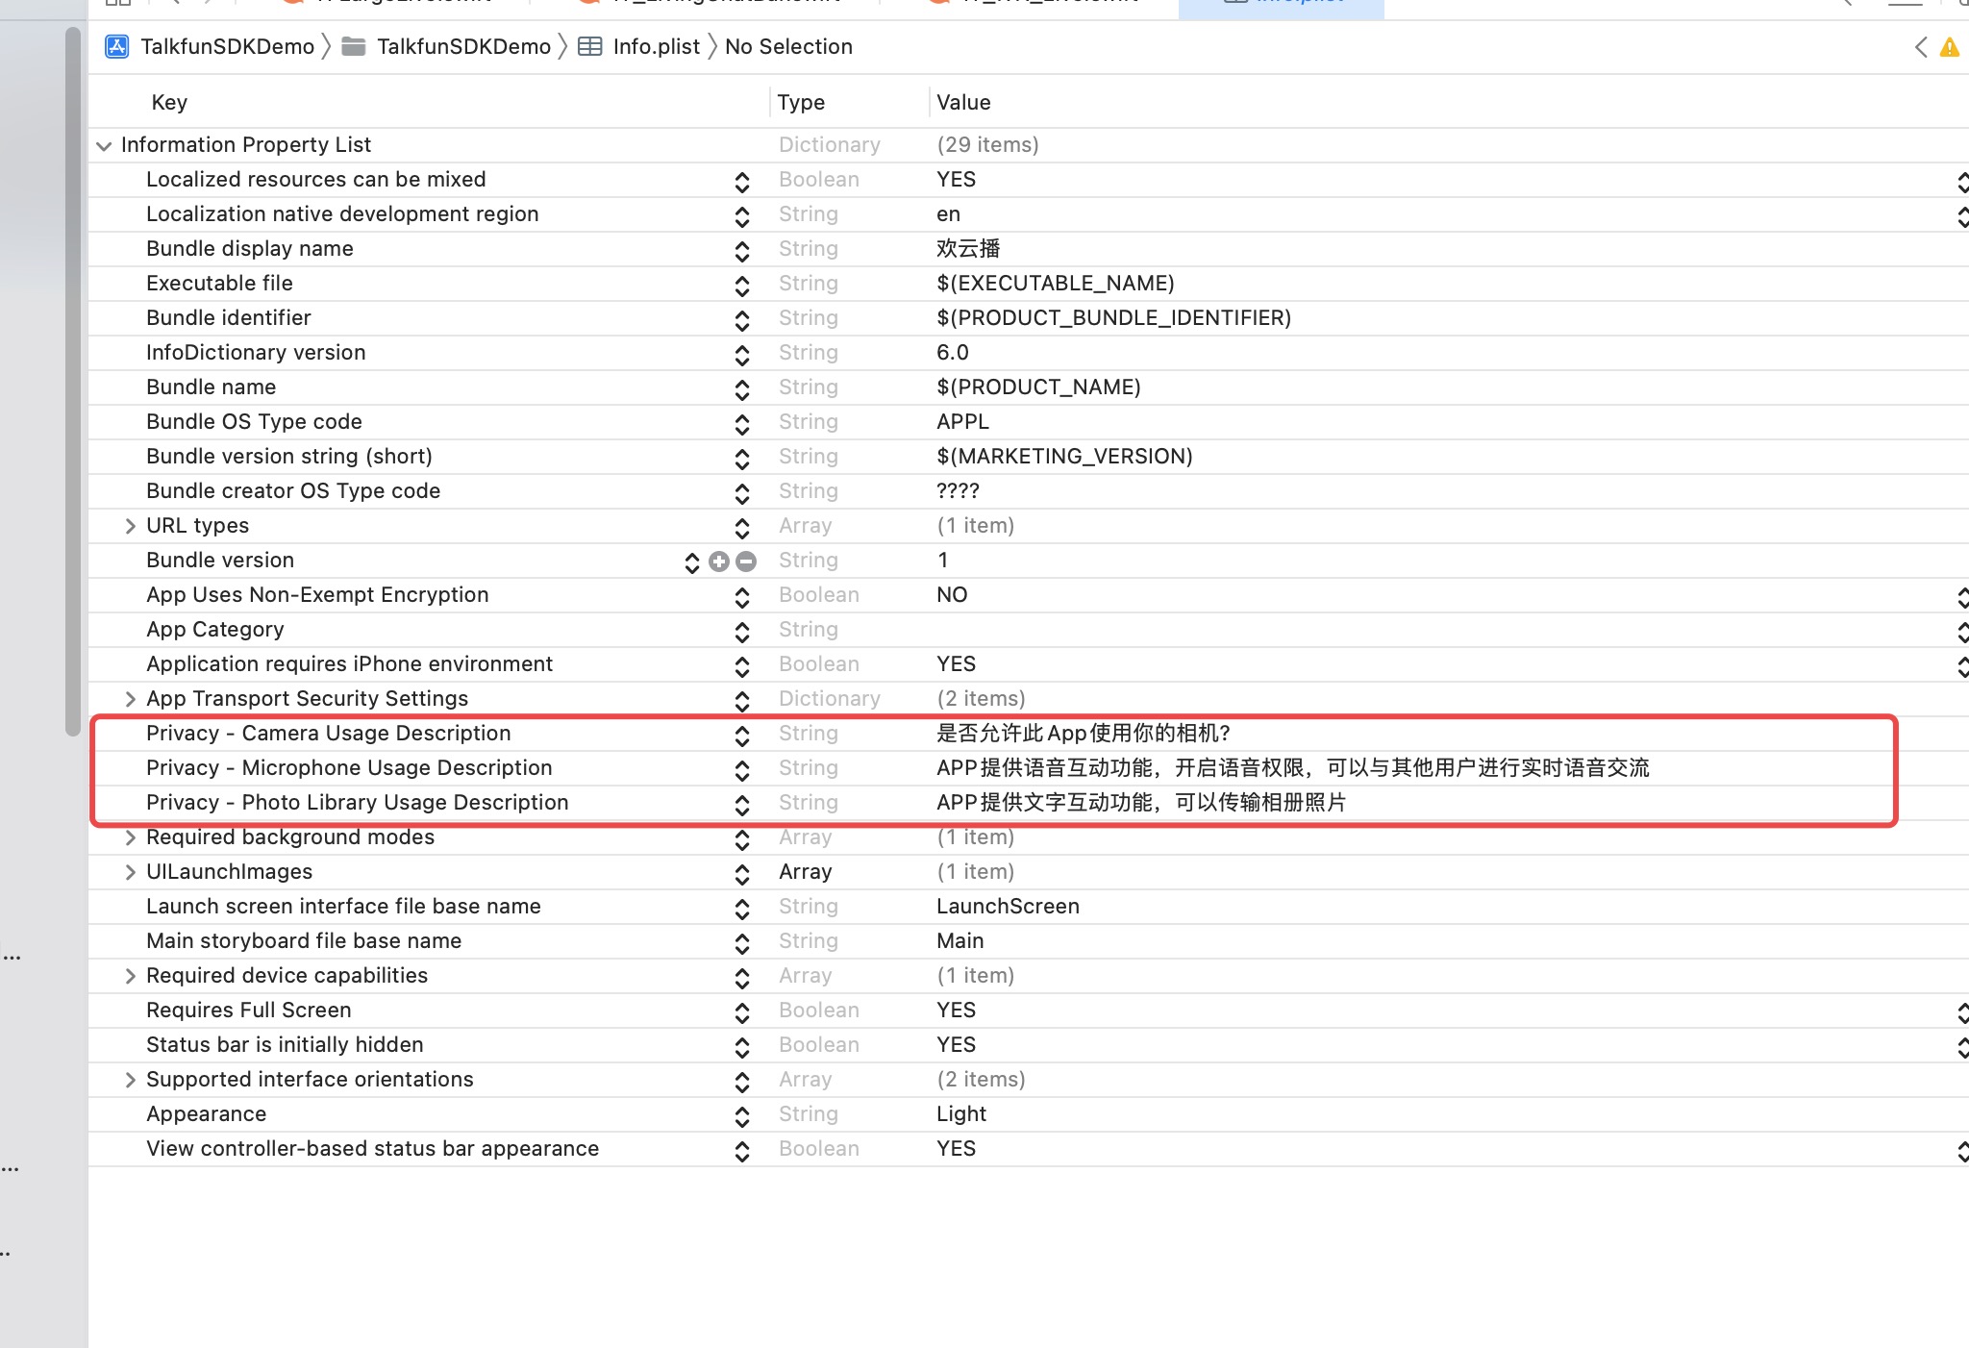Go to previous issue with left chevron

pyautogui.click(x=1921, y=46)
